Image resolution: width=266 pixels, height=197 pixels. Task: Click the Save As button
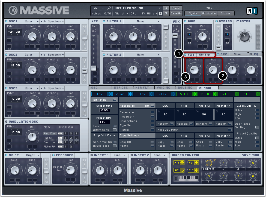click(x=176, y=13)
